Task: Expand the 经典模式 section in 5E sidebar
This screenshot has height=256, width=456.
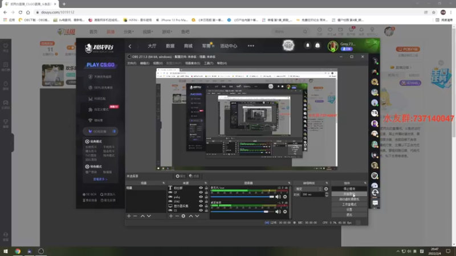Action: coord(93,141)
